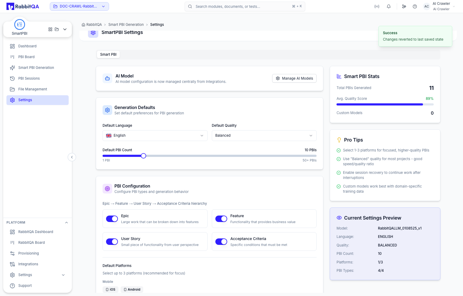
Task: Click the search modules input field
Action: (245, 6)
